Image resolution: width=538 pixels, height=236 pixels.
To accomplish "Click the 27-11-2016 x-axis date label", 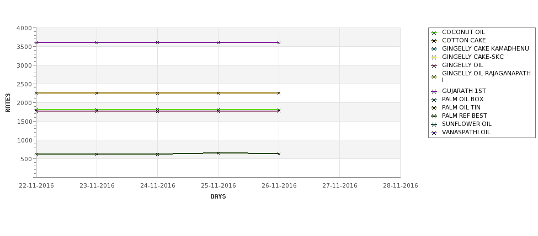I will tap(340, 186).
